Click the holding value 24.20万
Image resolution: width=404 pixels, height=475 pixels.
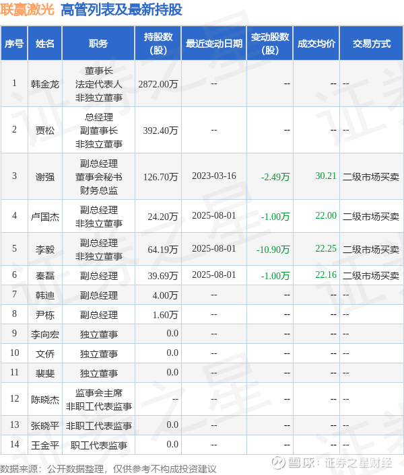point(163,217)
